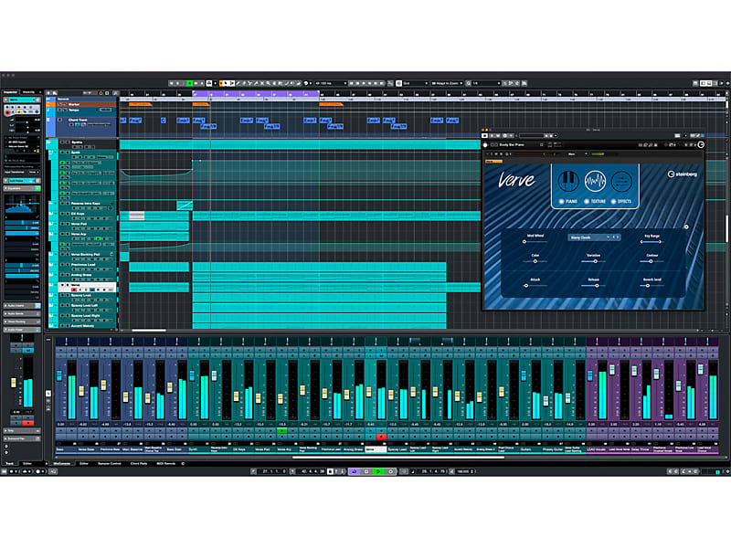This screenshot has height=548, width=731.
Task: Click the mixer horizontal scrollbar
Action: point(398,458)
